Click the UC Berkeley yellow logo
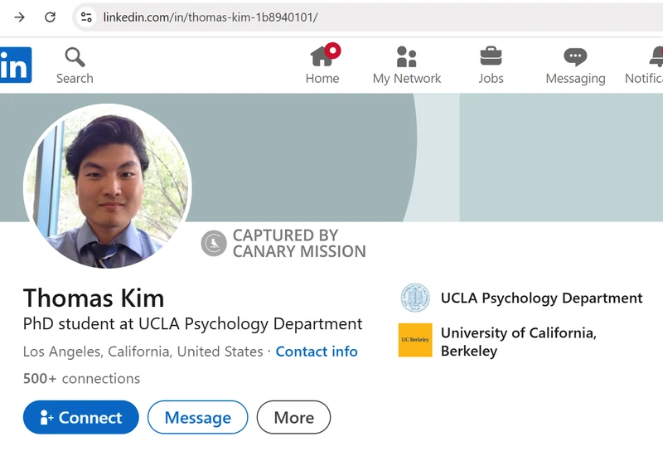This screenshot has height=456, width=663. click(x=415, y=340)
